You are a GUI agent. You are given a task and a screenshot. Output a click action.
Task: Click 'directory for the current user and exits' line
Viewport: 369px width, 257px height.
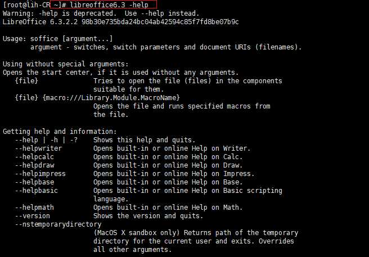point(193,241)
